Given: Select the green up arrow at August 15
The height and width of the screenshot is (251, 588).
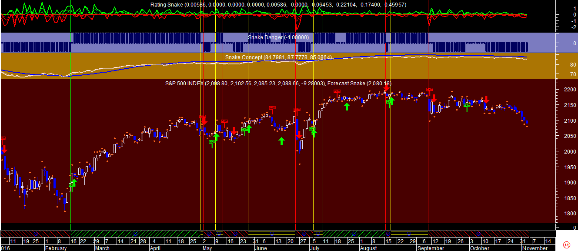Looking at the screenshot, I should [391, 101].
